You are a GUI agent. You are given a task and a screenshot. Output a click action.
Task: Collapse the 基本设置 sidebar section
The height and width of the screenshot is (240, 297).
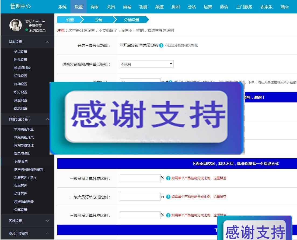[x=27, y=42]
